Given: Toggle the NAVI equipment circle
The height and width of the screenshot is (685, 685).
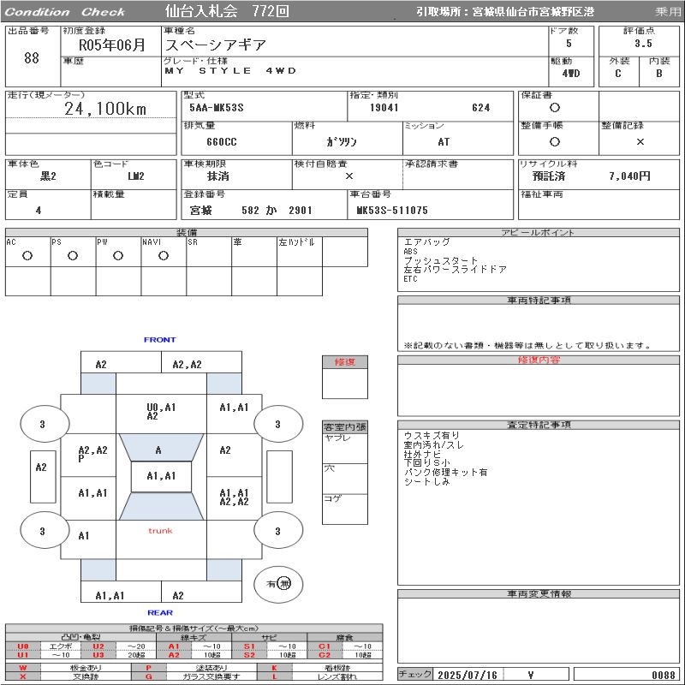Looking at the screenshot, I should click(x=164, y=255).
